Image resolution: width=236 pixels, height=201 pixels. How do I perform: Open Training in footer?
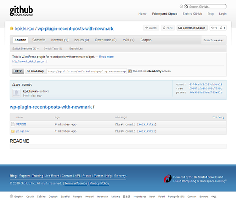[38, 176]
